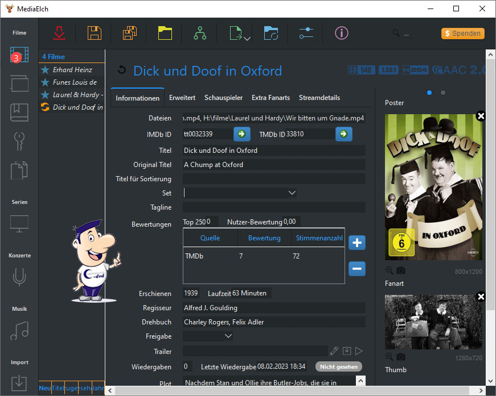
Task: Open the Konzerte microphone section
Action: (x=19, y=277)
